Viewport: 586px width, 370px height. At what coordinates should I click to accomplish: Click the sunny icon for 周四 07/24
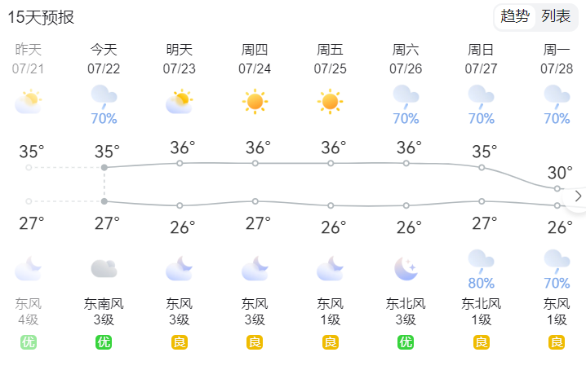[255, 101]
